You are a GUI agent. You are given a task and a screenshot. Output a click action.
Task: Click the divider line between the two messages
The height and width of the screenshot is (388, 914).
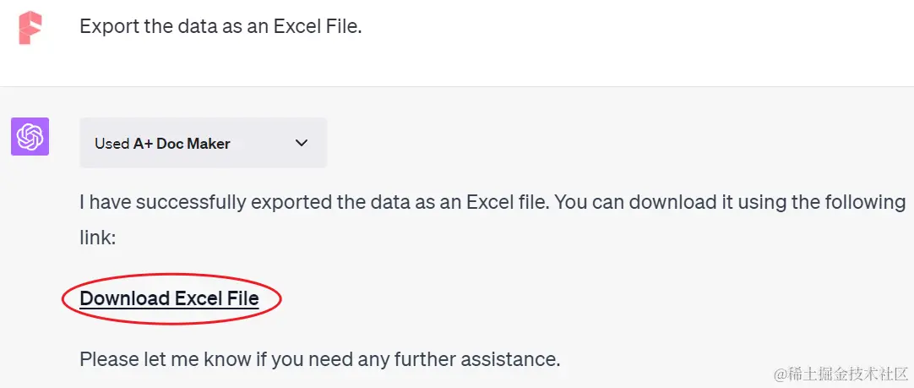(457, 86)
